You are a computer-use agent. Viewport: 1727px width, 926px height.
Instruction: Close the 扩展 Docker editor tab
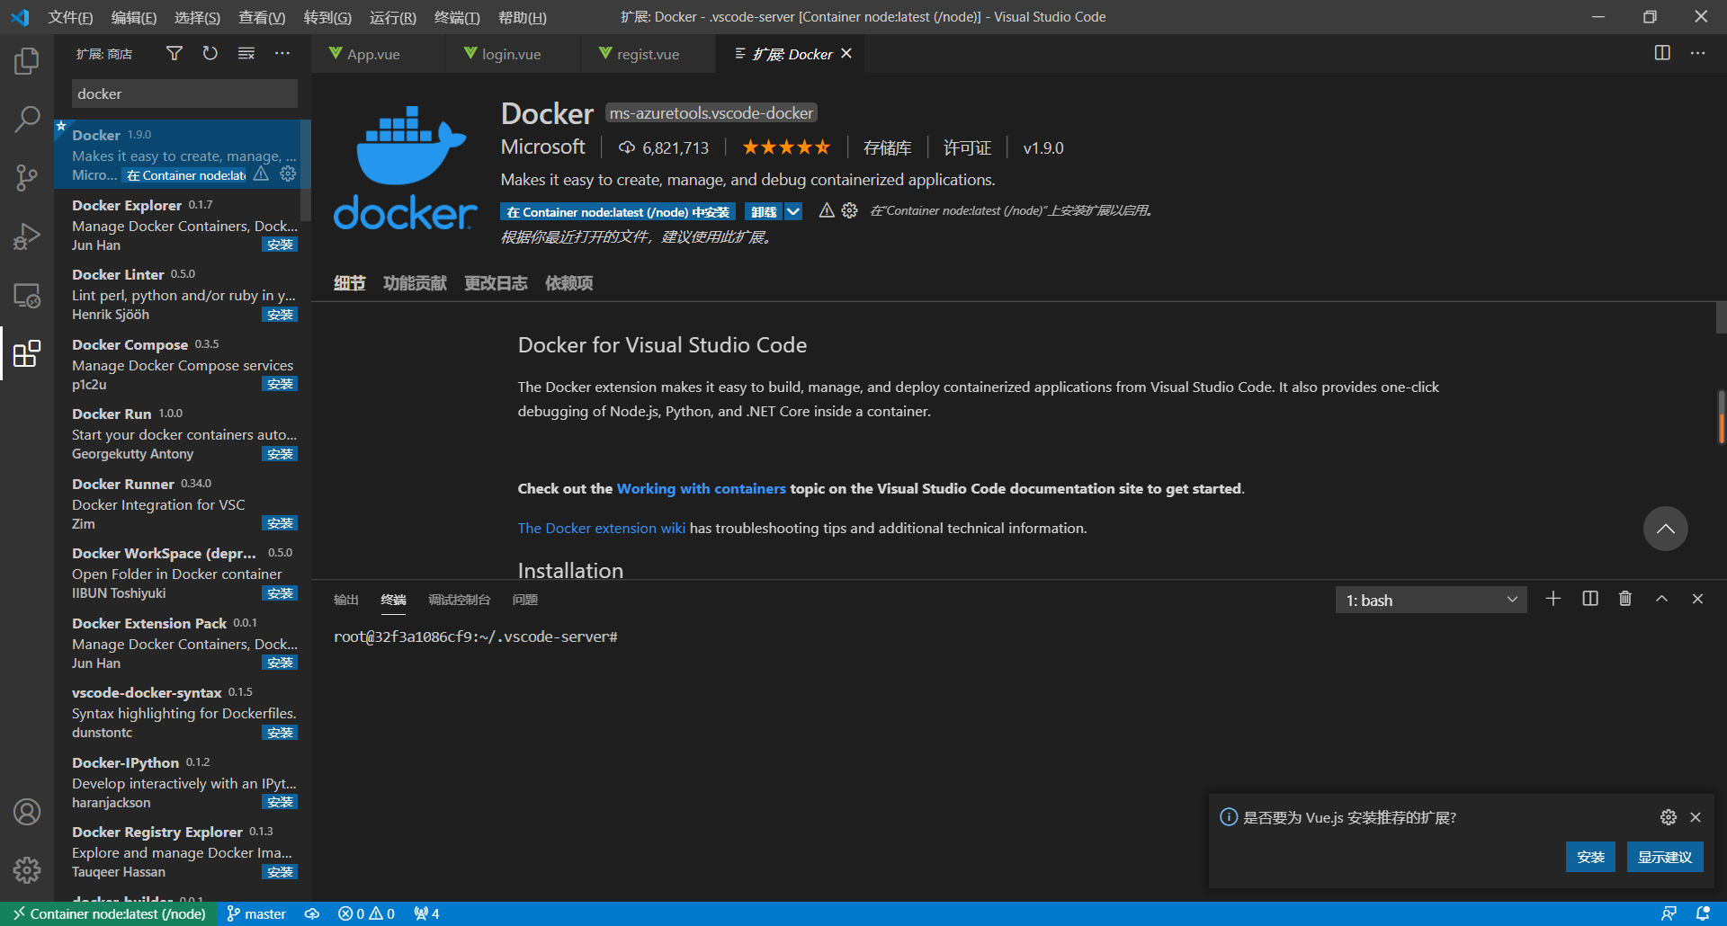tap(846, 54)
